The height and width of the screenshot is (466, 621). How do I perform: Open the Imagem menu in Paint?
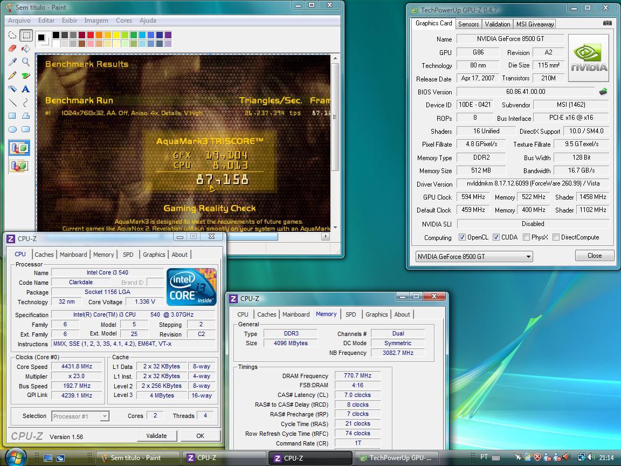pyautogui.click(x=96, y=20)
